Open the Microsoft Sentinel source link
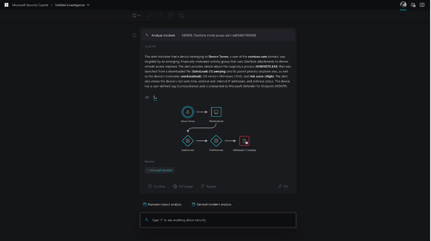This screenshot has height=241, width=431. click(160, 170)
